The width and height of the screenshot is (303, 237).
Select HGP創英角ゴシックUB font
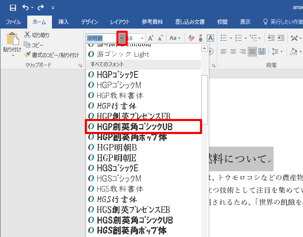[x=144, y=127]
